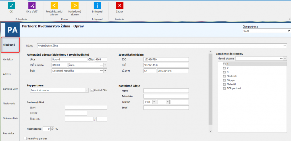Confirm the record with the teal OK icon
Image resolution: width=291 pixels, height=141 pixels.
[x=11, y=5]
